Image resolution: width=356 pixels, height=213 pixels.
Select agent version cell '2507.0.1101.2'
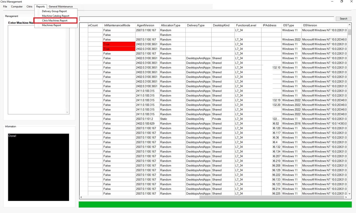pos(147,119)
